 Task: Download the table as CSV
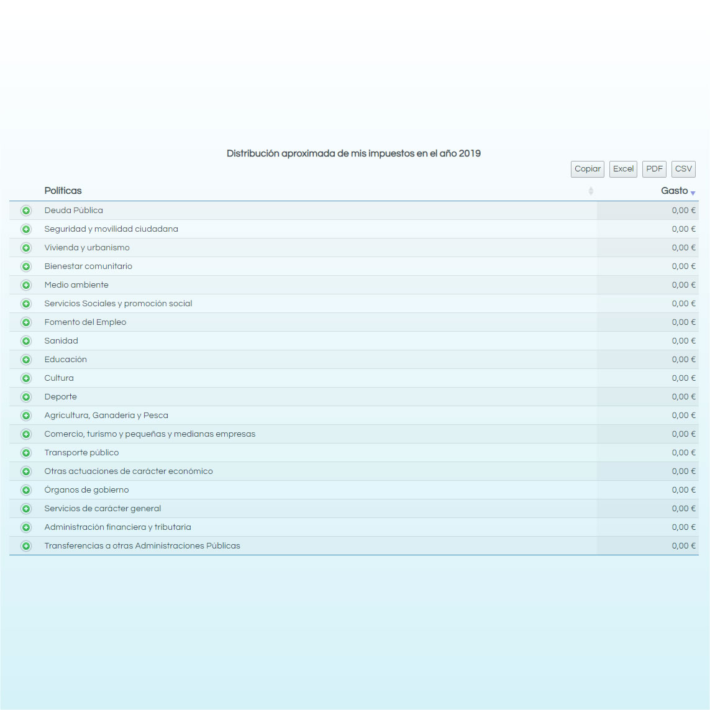pyautogui.click(x=683, y=169)
